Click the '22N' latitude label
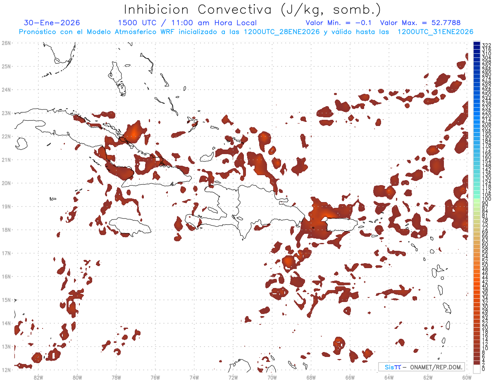 pos(6,136)
